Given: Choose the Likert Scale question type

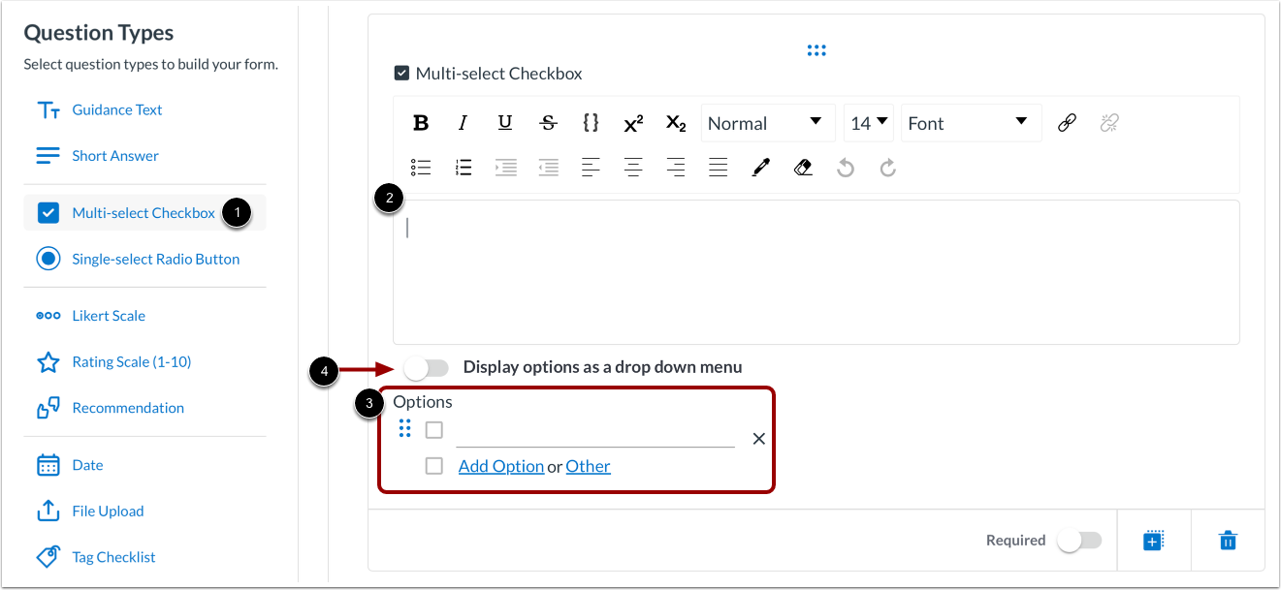Looking at the screenshot, I should pos(108,315).
